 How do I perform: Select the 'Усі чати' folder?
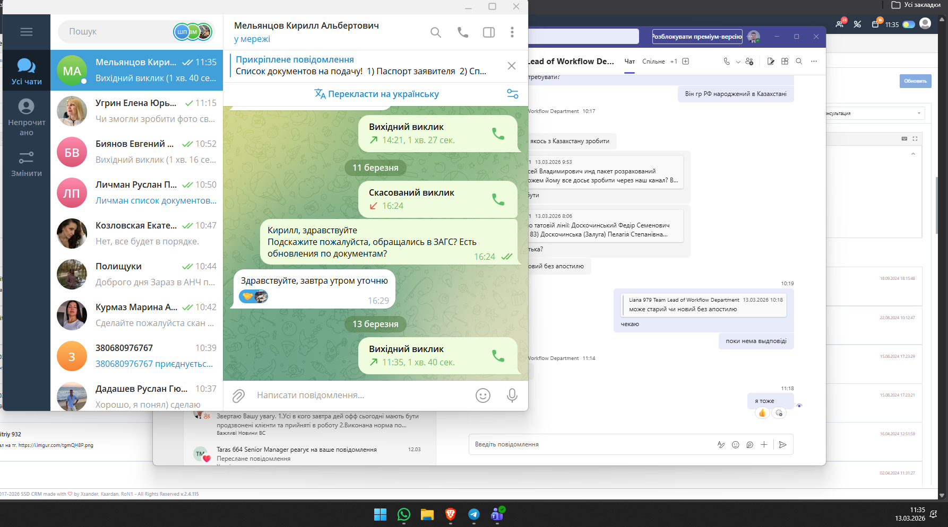(x=27, y=71)
